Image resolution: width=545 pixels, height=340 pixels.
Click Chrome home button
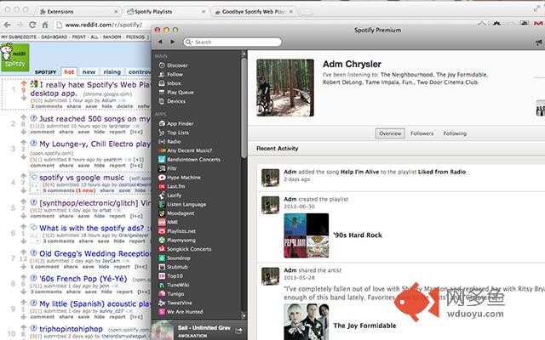click(x=45, y=25)
